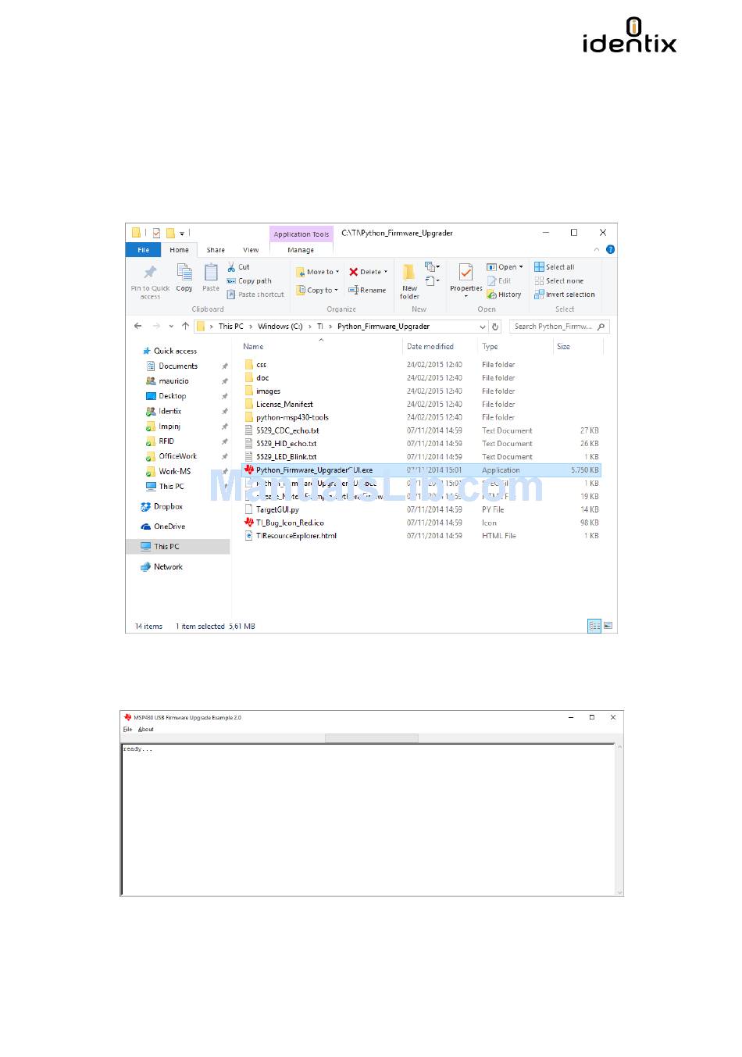The height and width of the screenshot is (1057, 742).
Task: Open the Move to dropdown
Action: point(318,272)
